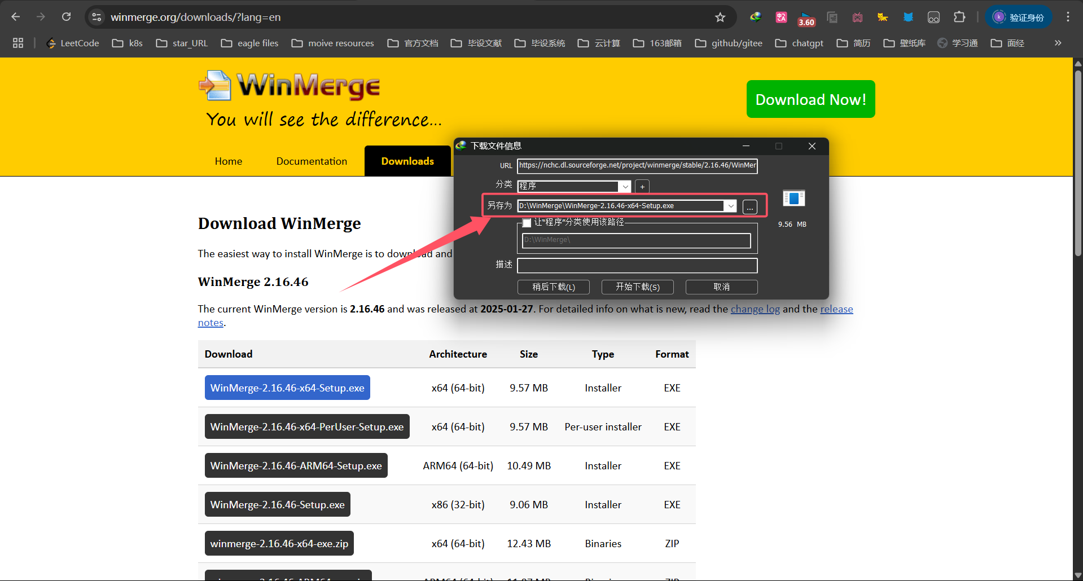Open the chatgpt bookmark folder
The image size is (1083, 581).
pyautogui.click(x=799, y=43)
